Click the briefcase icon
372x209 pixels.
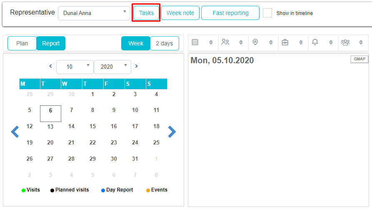285,42
